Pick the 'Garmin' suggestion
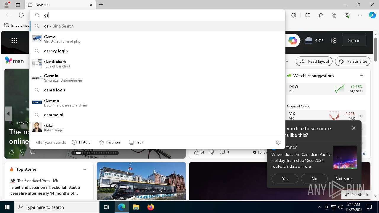 pos(158,78)
